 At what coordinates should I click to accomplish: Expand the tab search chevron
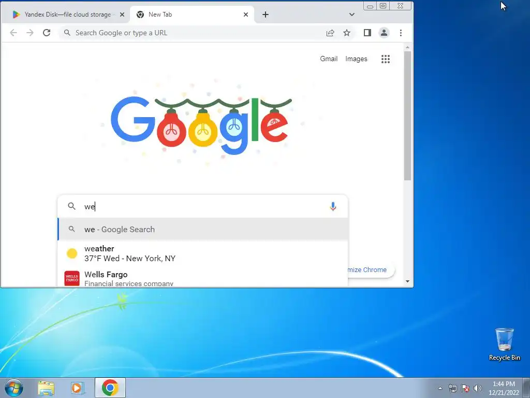point(352,15)
